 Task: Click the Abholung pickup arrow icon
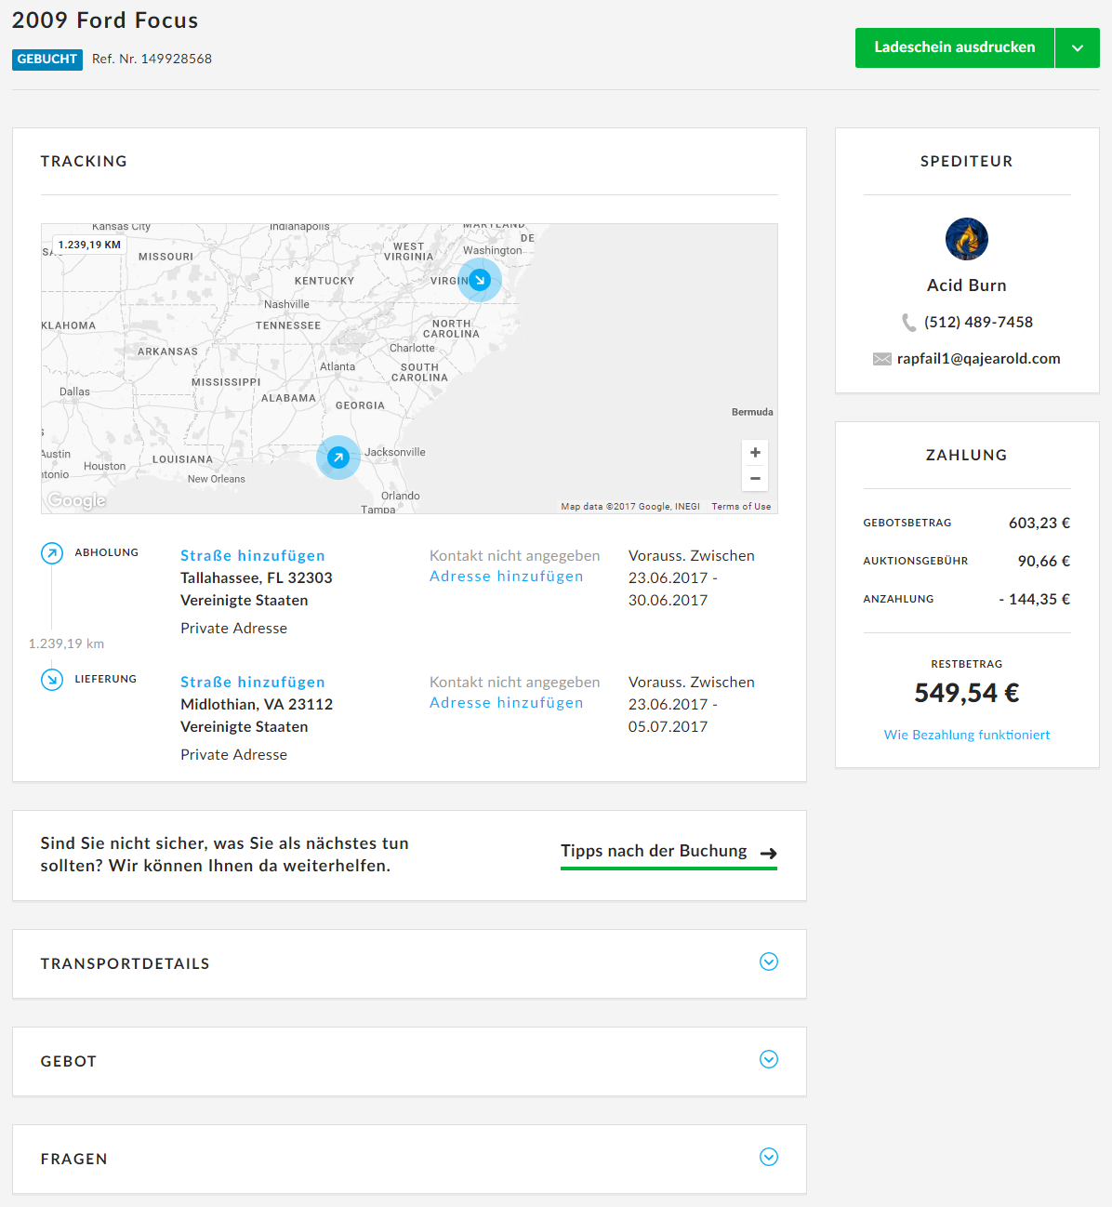click(x=52, y=553)
